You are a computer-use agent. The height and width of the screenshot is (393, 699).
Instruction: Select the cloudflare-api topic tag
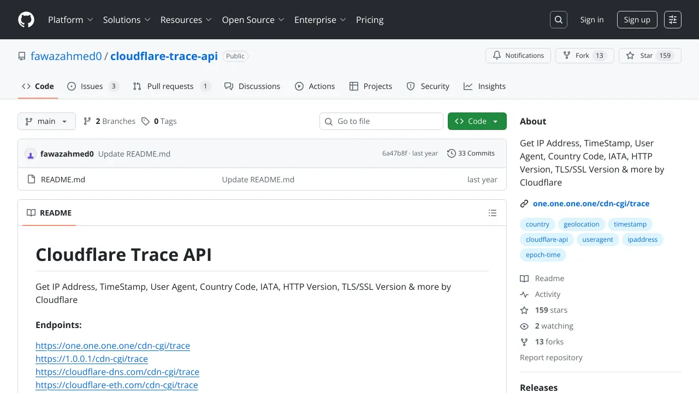[547, 240]
